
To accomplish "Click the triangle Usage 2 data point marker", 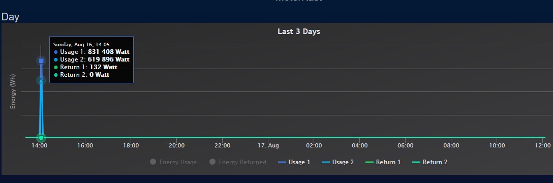I will click(x=41, y=81).
